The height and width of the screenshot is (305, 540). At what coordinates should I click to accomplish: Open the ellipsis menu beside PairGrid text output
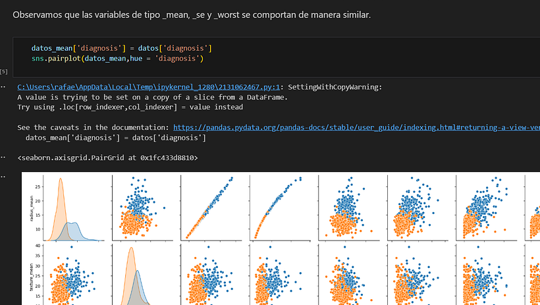3,157
